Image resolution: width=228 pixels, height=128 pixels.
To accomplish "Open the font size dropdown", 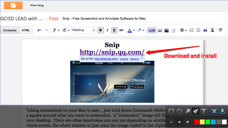I will click(x=66, y=30).
